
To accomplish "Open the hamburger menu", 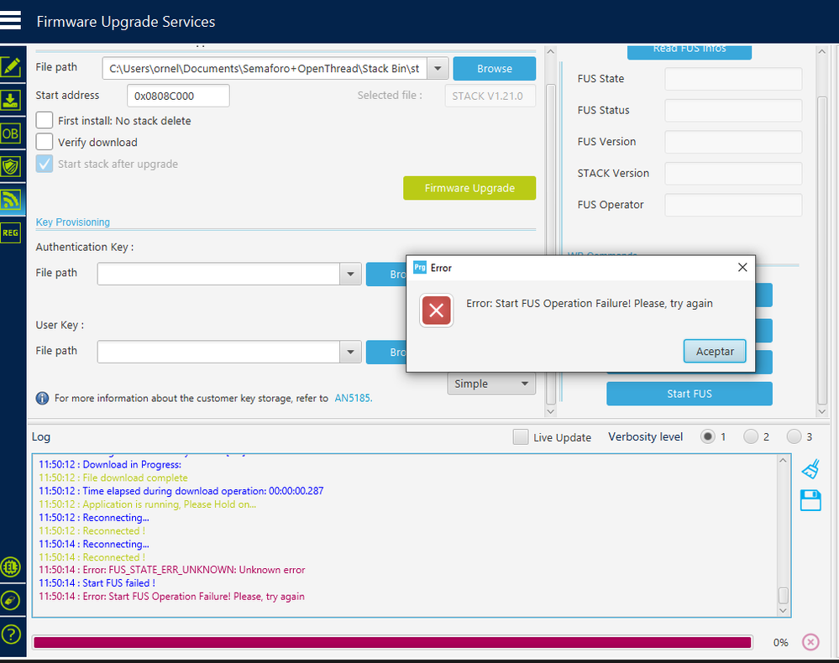I will [10, 20].
